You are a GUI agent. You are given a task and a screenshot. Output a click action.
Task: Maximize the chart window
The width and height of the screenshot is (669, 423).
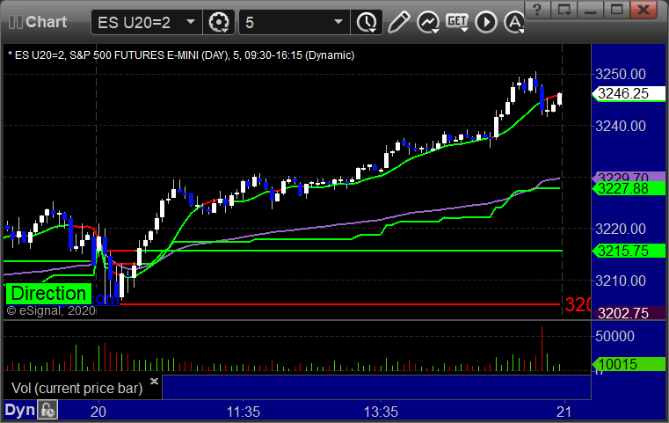[616, 10]
